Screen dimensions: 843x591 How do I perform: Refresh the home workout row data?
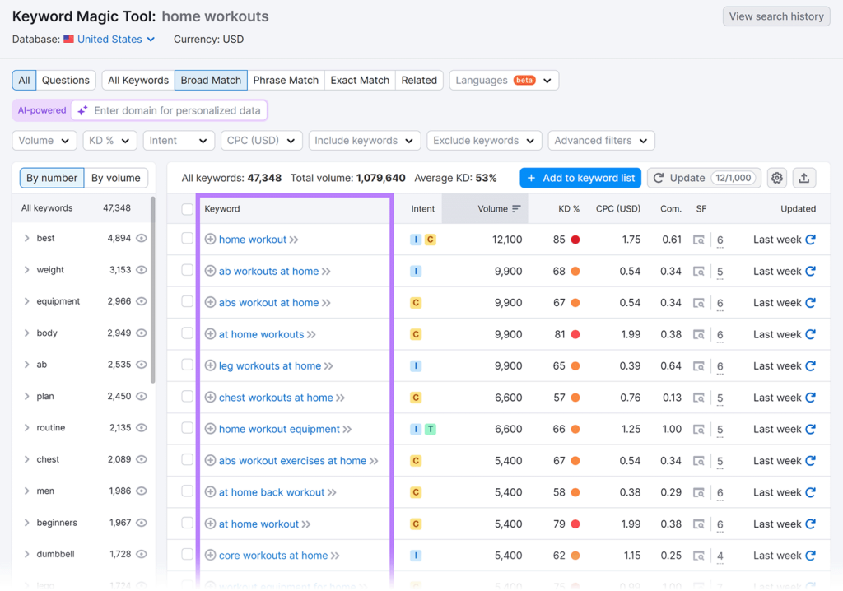pos(810,240)
